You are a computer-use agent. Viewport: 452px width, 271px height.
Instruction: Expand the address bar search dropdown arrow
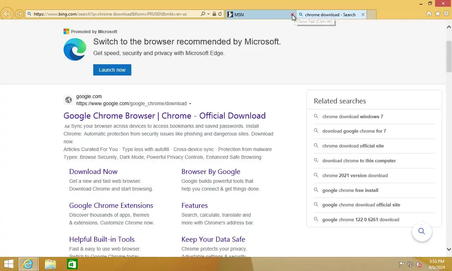tap(208, 14)
